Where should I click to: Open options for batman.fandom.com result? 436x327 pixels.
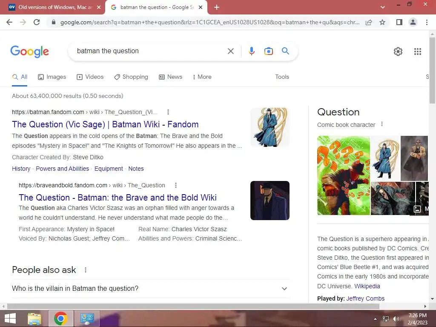point(168,112)
